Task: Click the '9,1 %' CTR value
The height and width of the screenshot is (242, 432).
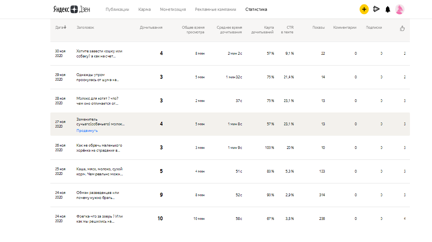Action: click(290, 54)
